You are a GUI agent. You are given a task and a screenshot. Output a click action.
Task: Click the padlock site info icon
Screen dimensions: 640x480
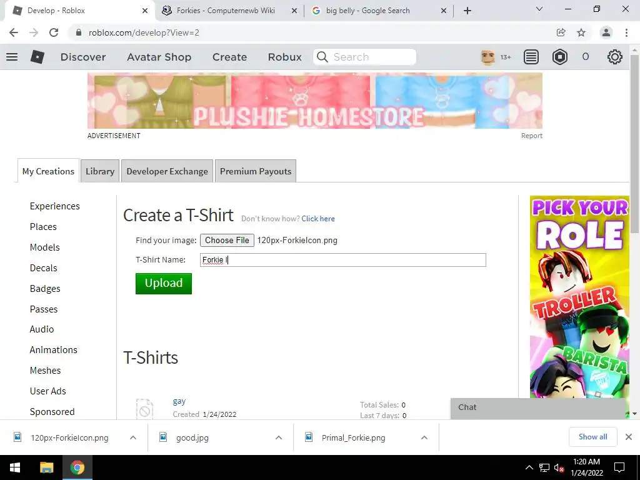click(x=79, y=32)
